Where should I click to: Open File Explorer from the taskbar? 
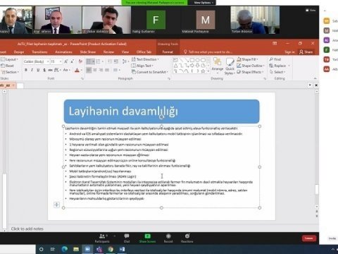(76, 249)
